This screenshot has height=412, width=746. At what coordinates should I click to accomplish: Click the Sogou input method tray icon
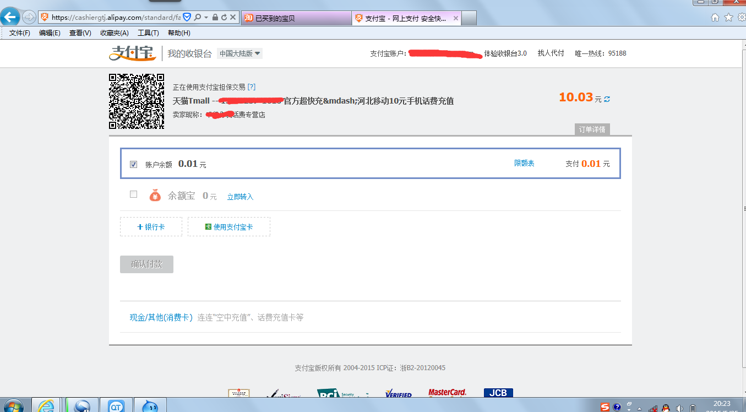pos(606,408)
